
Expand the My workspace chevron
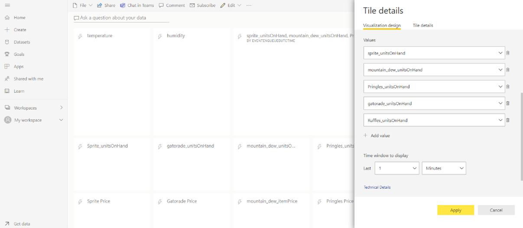(61, 120)
